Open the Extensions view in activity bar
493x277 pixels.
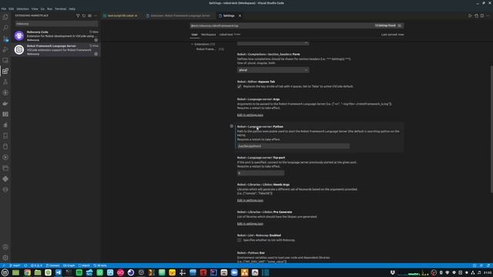5,71
